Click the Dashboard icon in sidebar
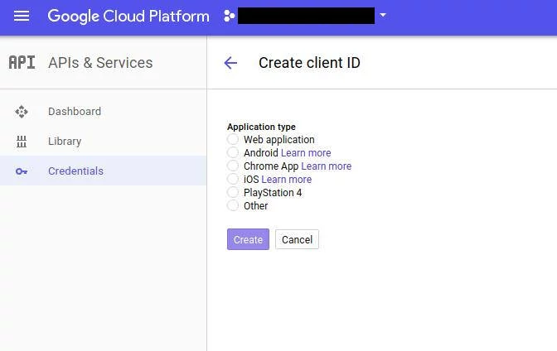Screen dimensions: 557x351 pos(22,112)
